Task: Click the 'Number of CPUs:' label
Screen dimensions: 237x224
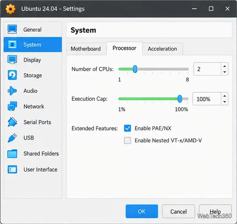Action: coord(92,69)
